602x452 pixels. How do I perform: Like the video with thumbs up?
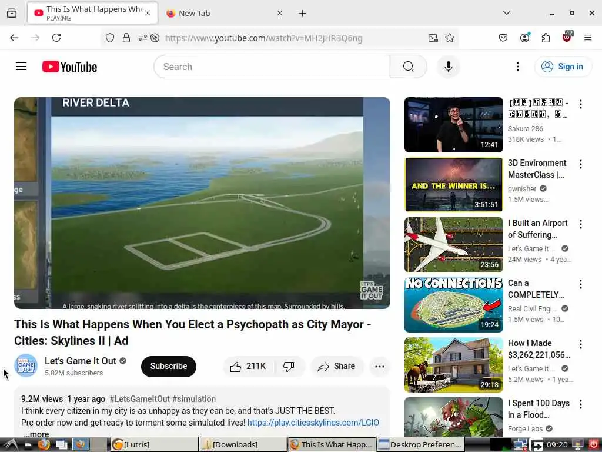(x=249, y=366)
